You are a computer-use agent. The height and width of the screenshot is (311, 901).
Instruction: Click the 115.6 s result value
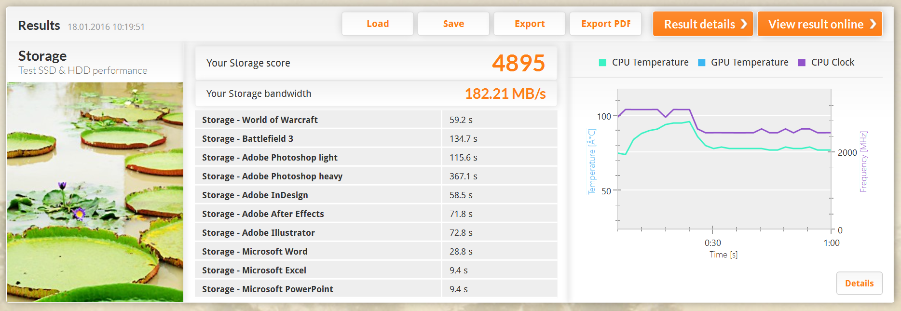click(x=463, y=157)
